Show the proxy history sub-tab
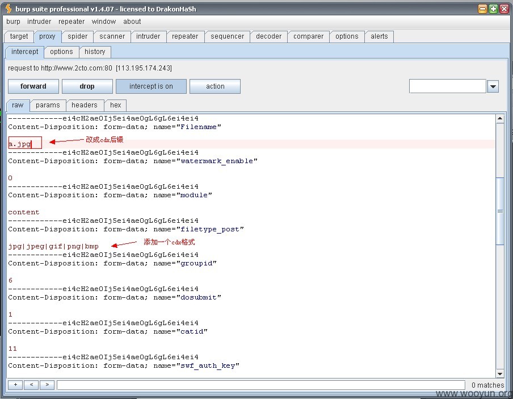 coord(95,52)
